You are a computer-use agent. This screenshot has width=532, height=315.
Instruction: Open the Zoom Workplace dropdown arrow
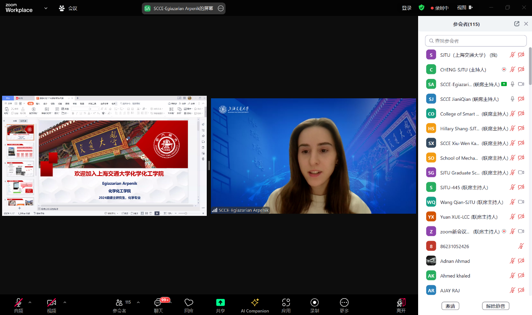(x=46, y=8)
